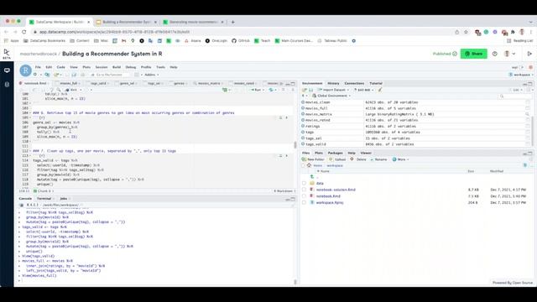Image resolution: width=537 pixels, height=302 pixels.
Task: Switch to the Connections tab
Action: click(x=354, y=83)
